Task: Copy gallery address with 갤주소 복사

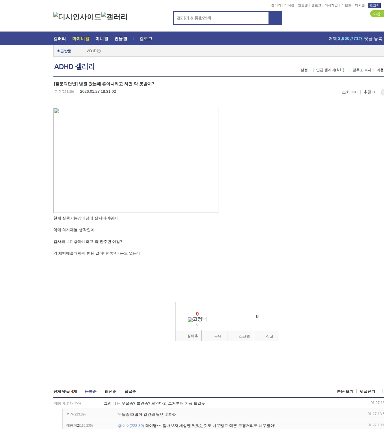Action: click(x=361, y=70)
